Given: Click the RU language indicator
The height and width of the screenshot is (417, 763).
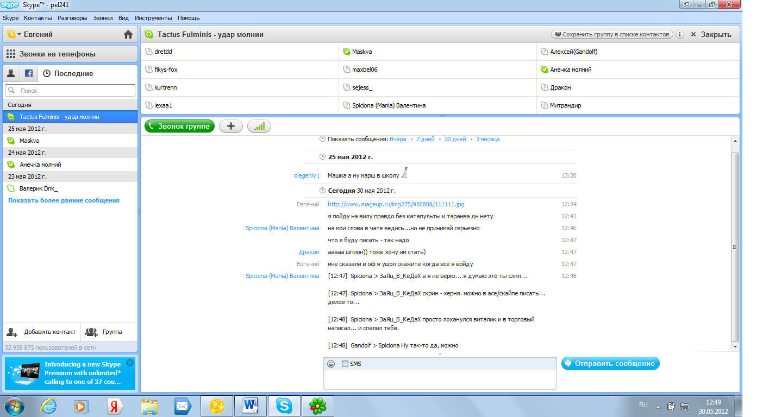Looking at the screenshot, I should click(643, 405).
